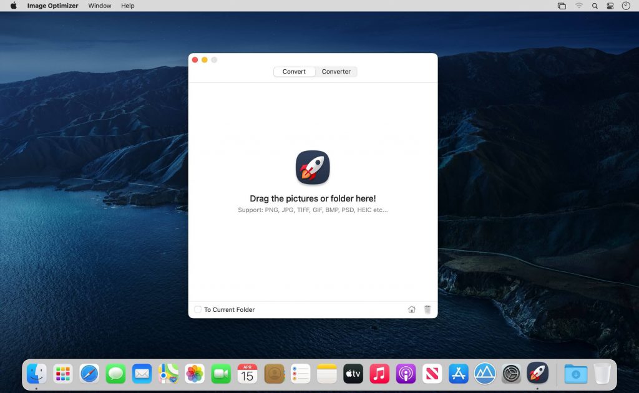Select the Convert tab
This screenshot has width=639, height=393.
coord(294,71)
